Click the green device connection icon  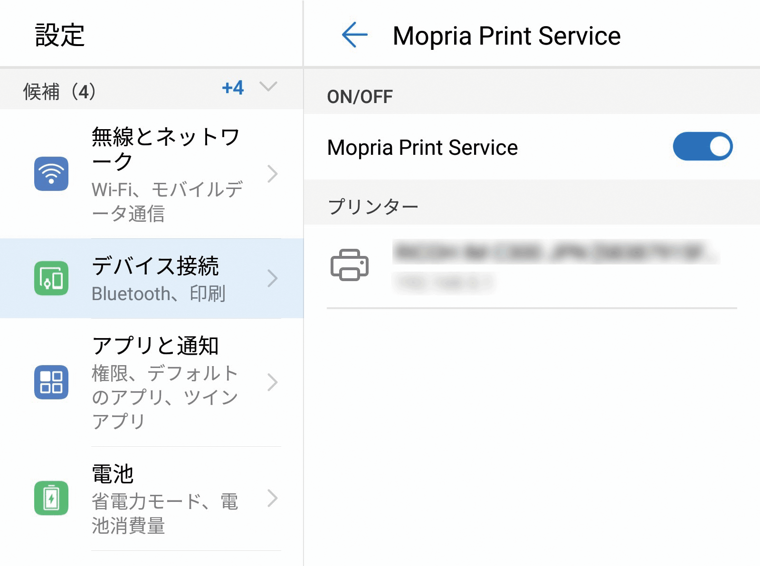(51, 278)
